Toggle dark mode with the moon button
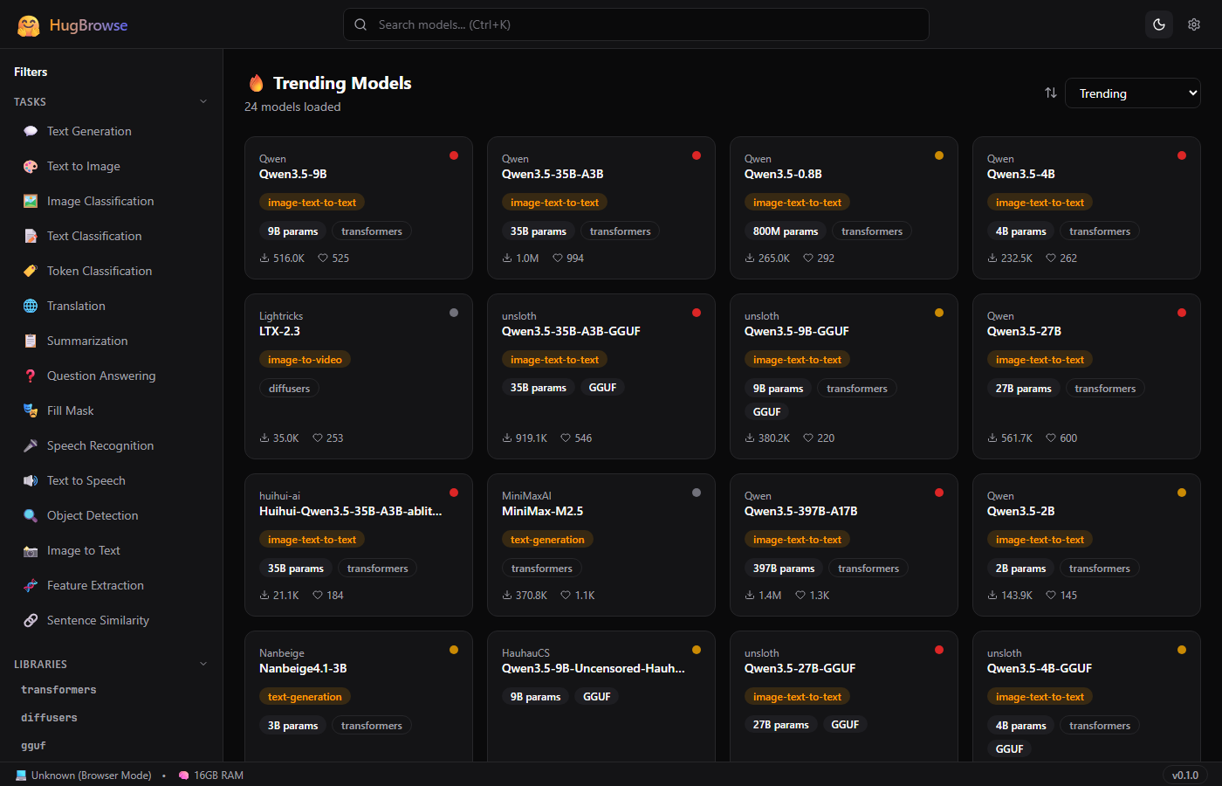Viewport: 1222px width, 786px height. [1159, 24]
